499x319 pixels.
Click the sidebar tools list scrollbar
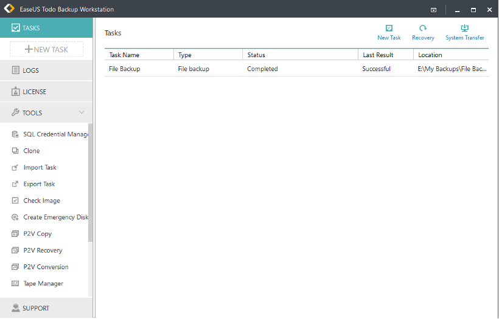point(91,182)
